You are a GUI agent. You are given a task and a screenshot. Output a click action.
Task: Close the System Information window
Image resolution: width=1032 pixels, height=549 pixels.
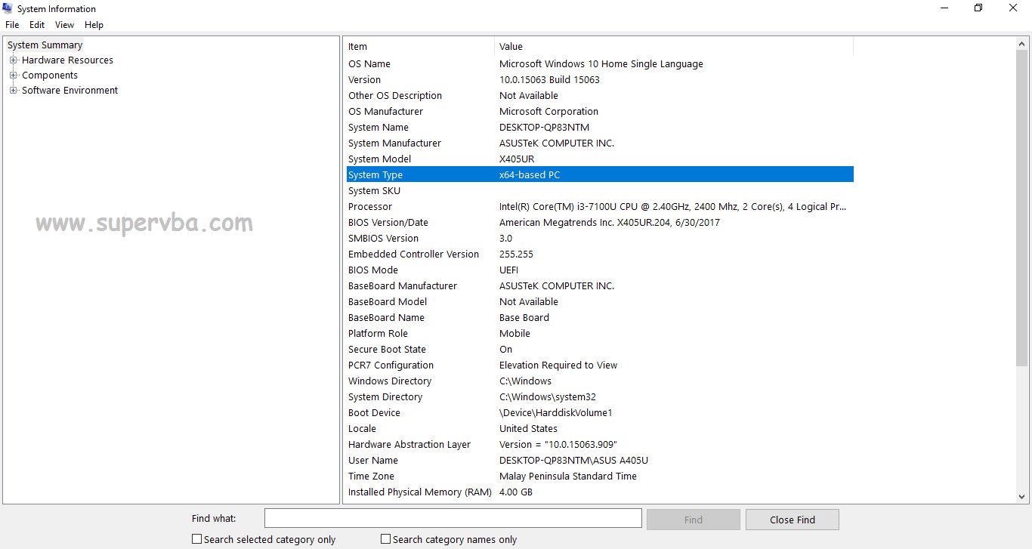tap(1014, 8)
